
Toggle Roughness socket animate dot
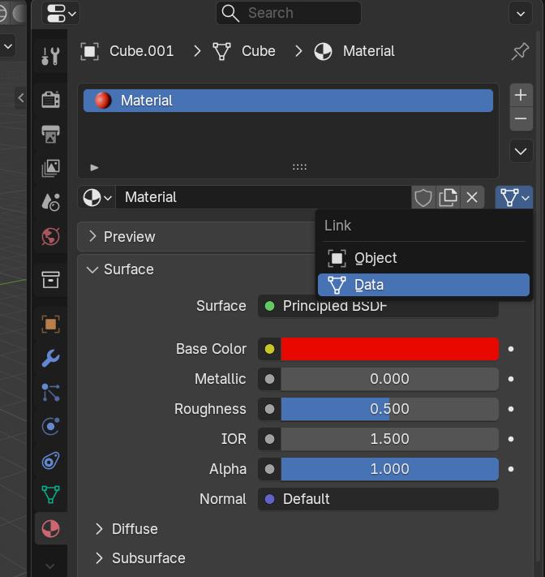pos(511,409)
